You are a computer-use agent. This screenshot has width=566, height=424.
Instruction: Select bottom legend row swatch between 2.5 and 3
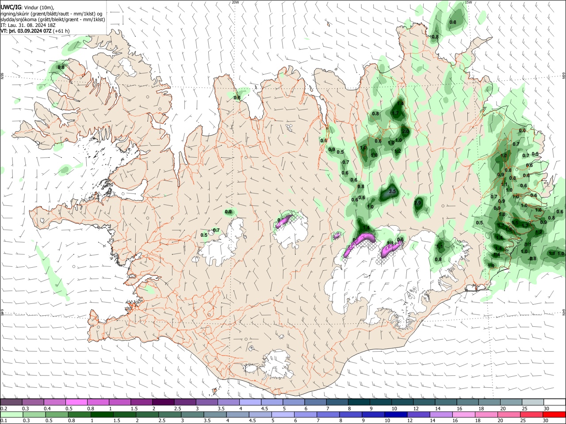[x=170, y=414]
